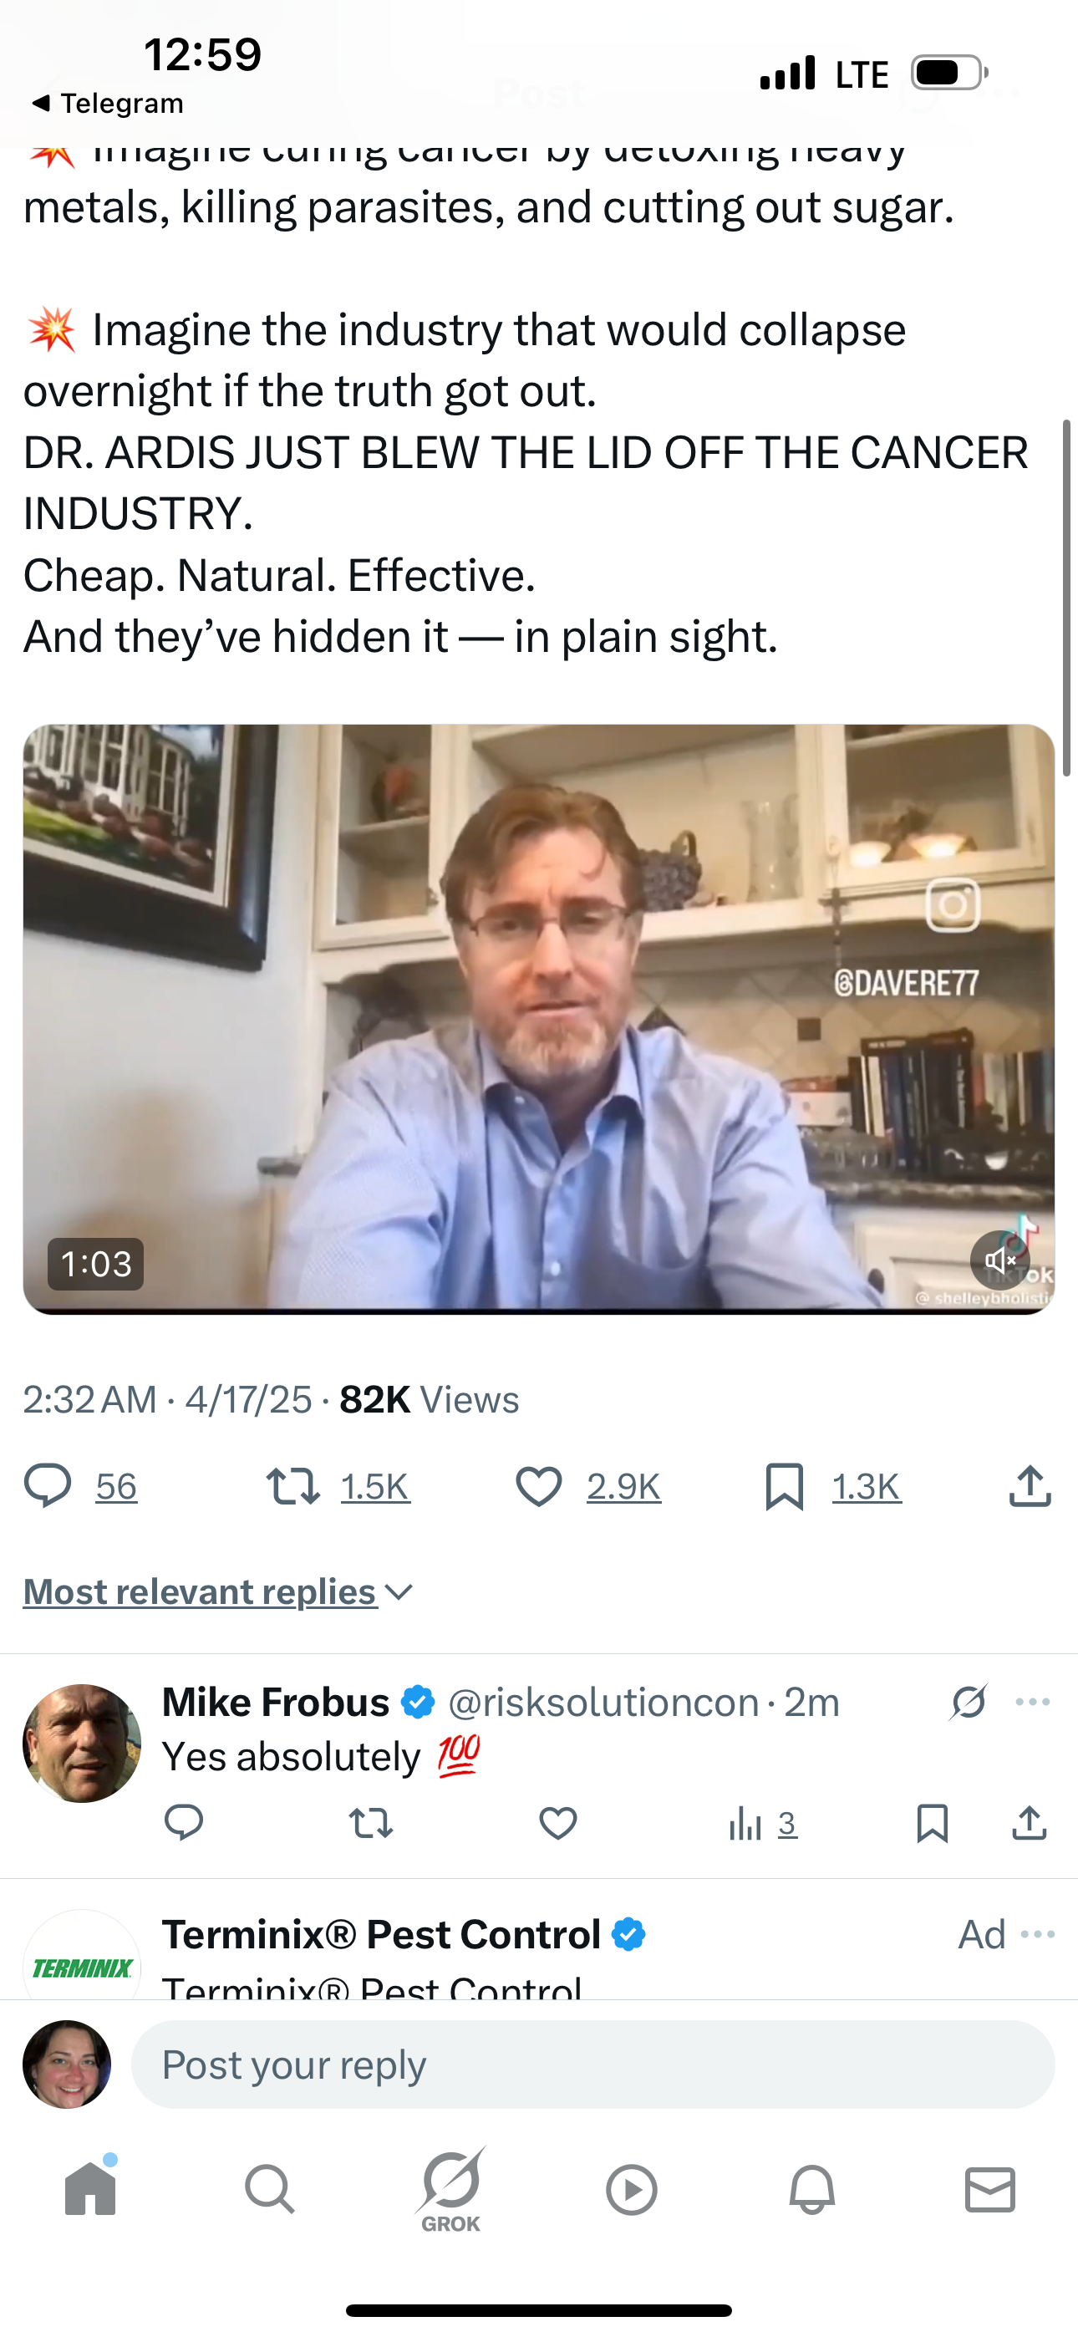Like the main post
This screenshot has height=2337, width=1078.
[x=539, y=1486]
